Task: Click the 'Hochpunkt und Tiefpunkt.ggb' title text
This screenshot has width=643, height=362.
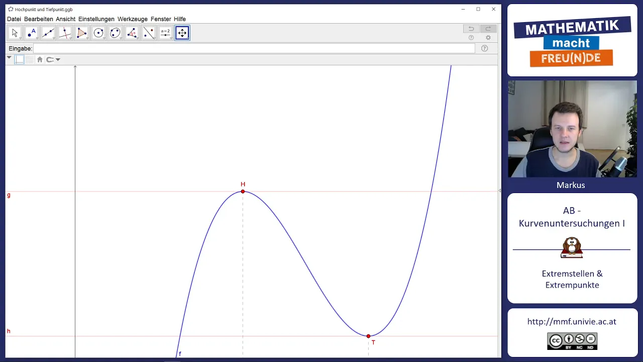Action: pyautogui.click(x=44, y=9)
